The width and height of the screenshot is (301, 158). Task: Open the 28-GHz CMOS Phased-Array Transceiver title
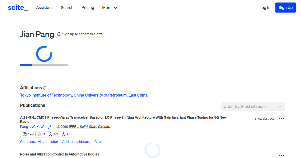coord(123,117)
